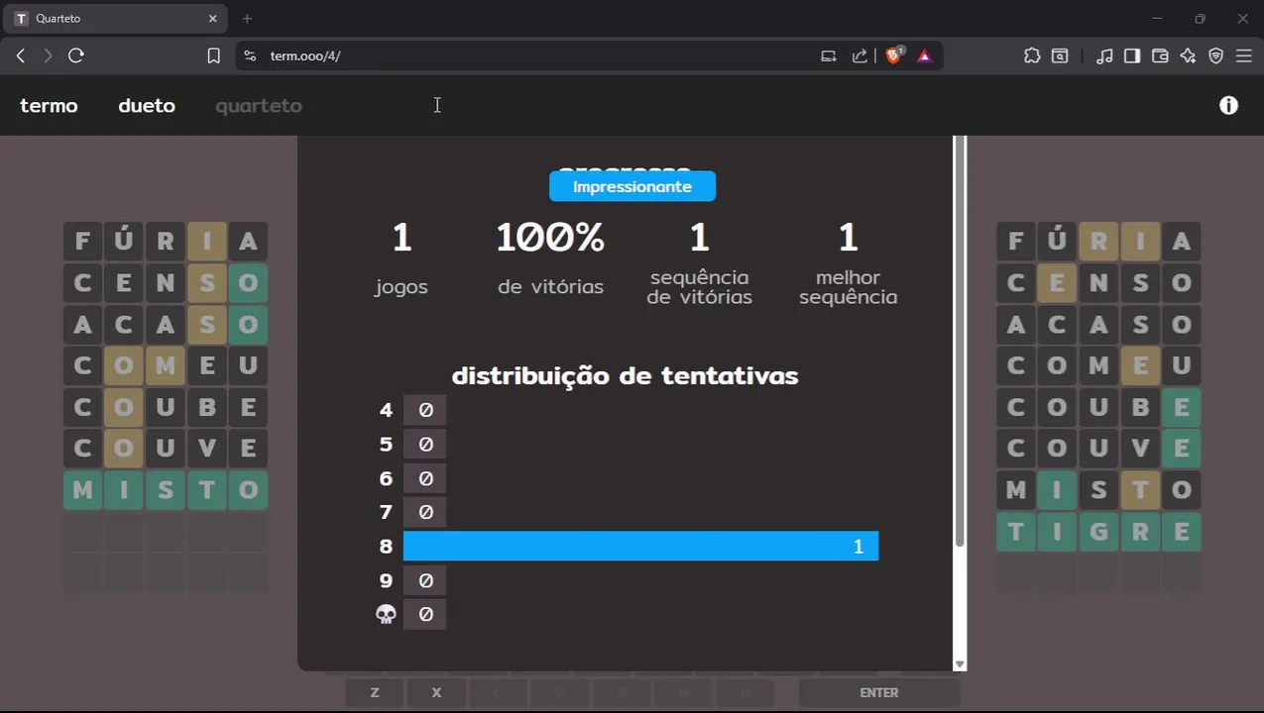Click the zero bar beside row 9

tap(425, 580)
